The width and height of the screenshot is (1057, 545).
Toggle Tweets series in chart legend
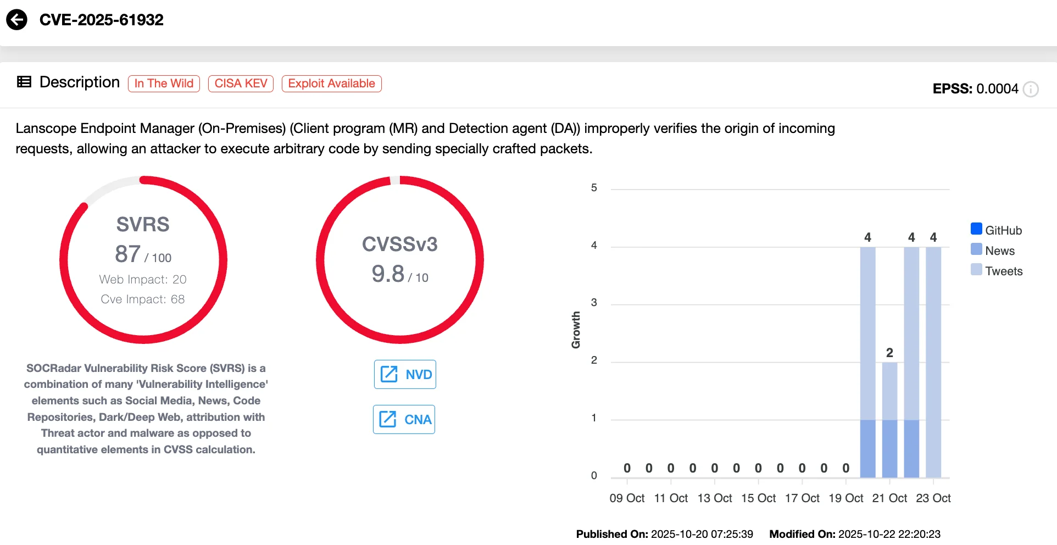pyautogui.click(x=1004, y=271)
